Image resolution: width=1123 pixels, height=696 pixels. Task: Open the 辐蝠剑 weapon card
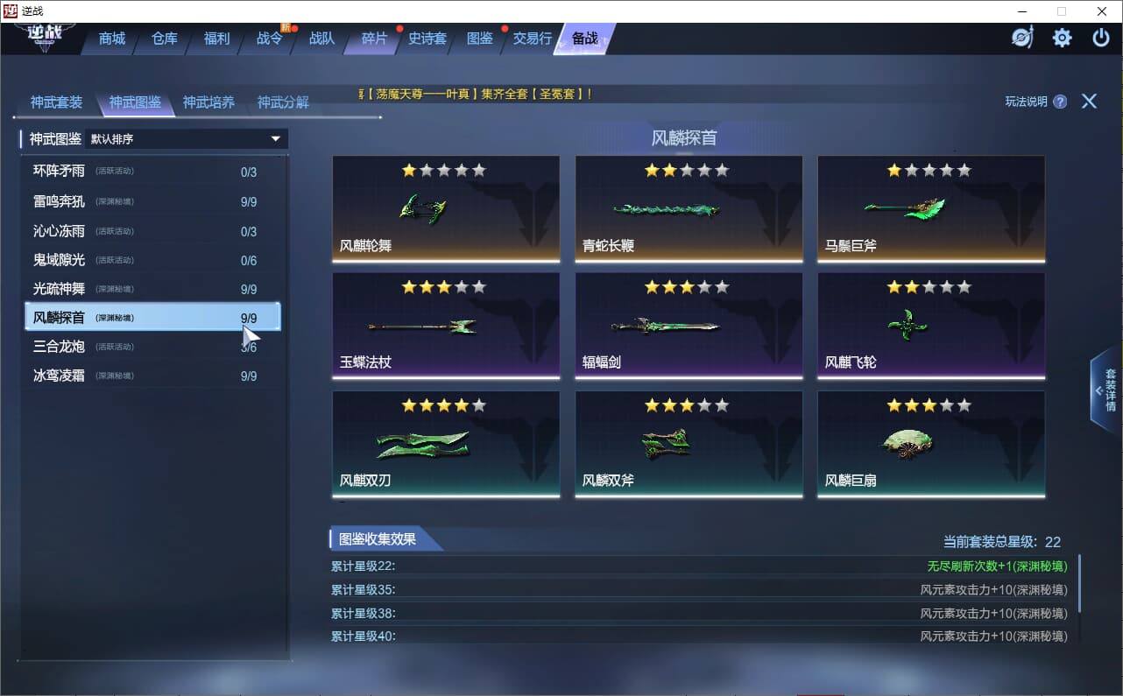689,327
